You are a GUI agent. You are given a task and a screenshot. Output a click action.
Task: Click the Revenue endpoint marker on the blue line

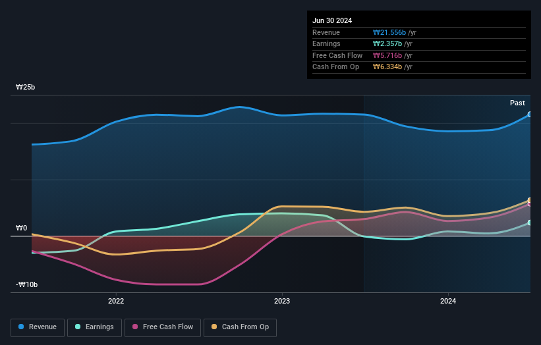tap(530, 115)
